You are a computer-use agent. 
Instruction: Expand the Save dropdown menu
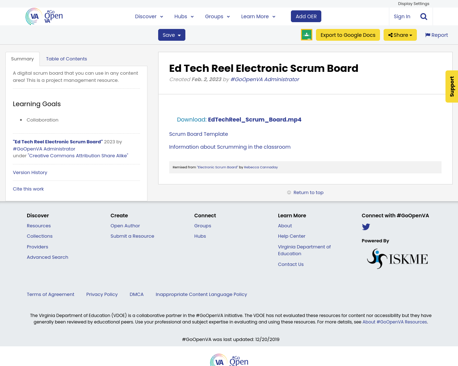(x=171, y=35)
